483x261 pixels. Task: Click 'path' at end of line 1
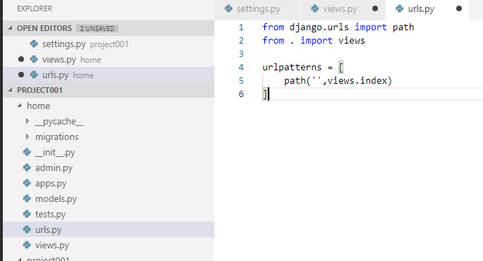pos(403,27)
